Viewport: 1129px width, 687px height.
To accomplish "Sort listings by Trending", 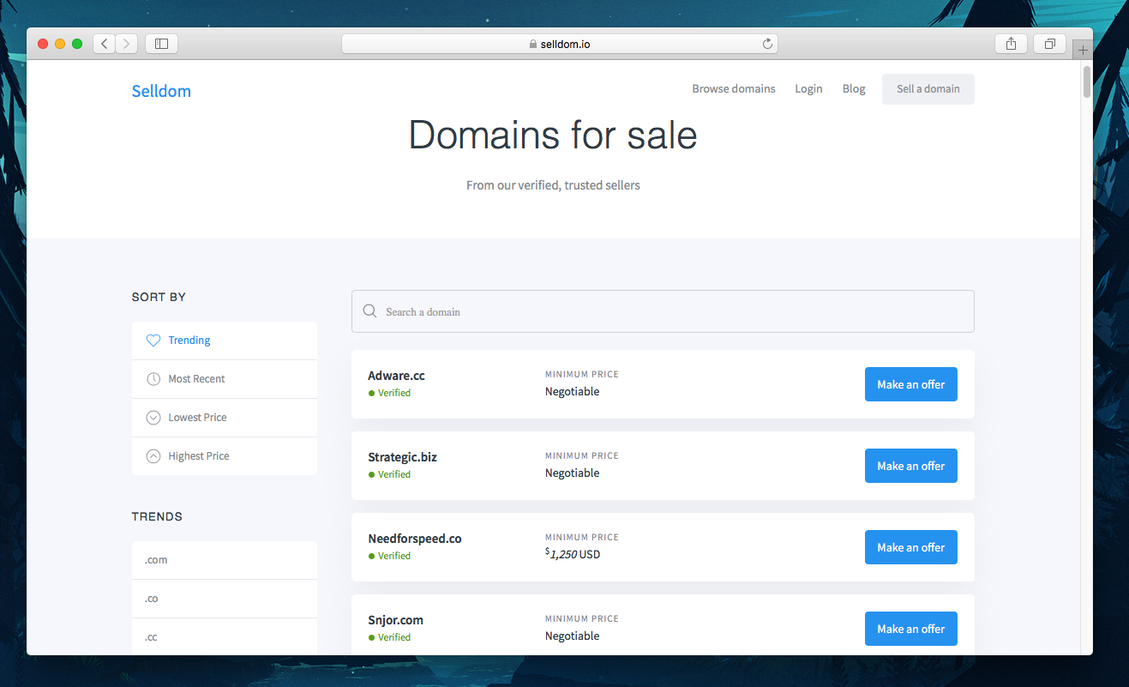I will point(225,340).
